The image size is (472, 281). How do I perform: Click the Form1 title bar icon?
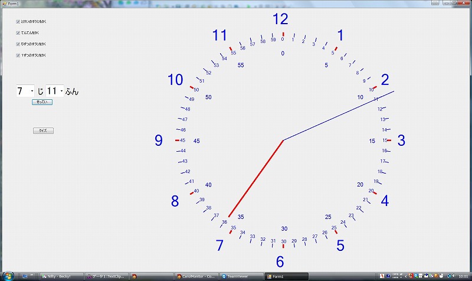4,4
